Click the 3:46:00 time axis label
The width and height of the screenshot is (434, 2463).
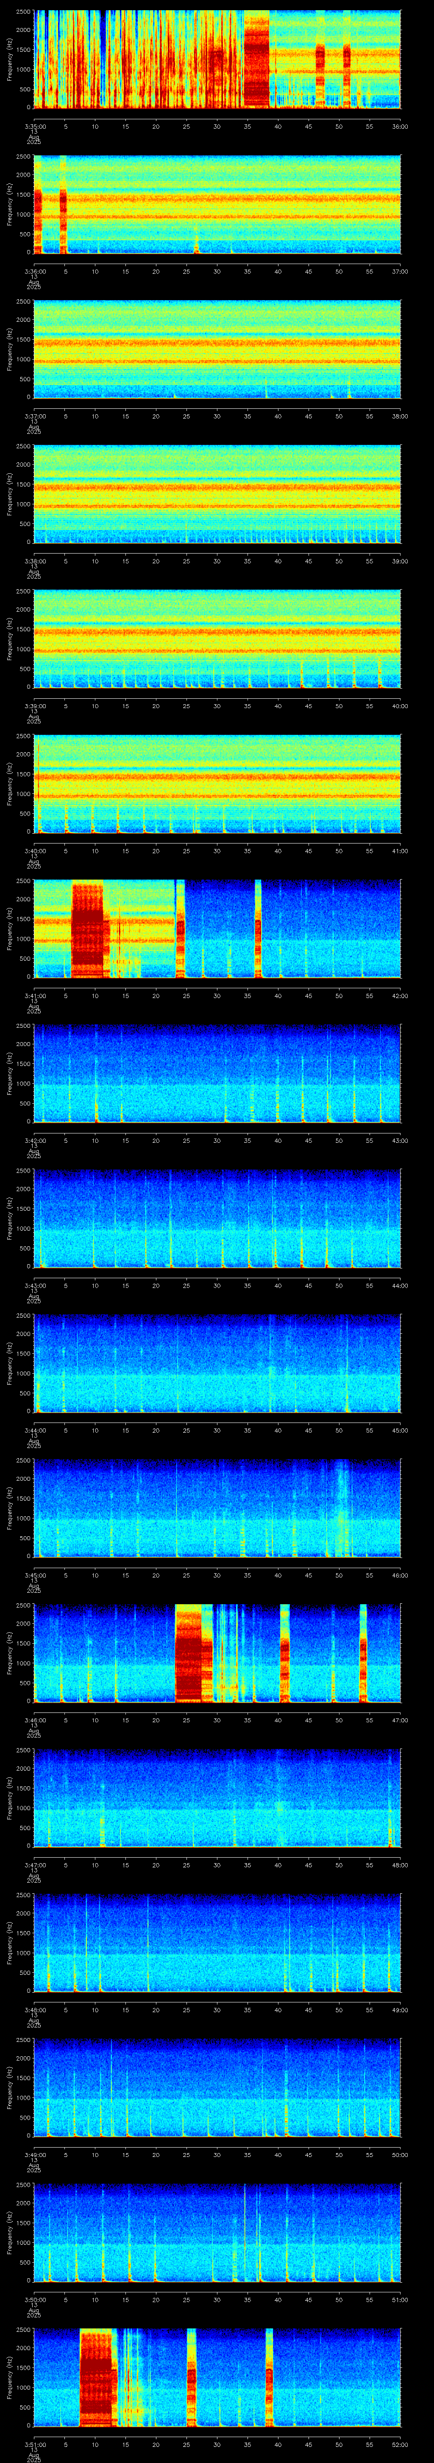point(34,1720)
